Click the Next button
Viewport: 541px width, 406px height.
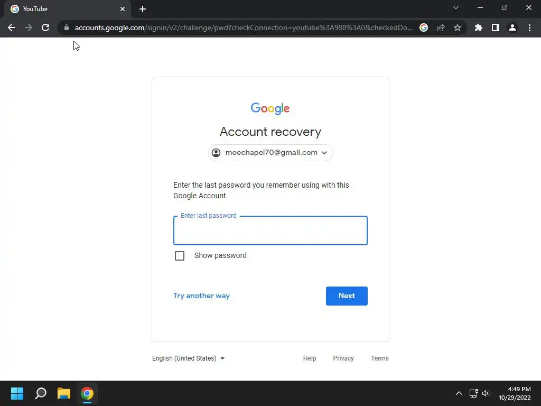347,296
